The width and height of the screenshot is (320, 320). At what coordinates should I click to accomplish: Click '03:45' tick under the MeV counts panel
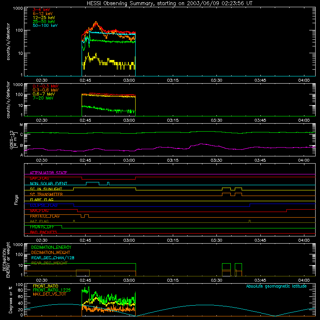coord(260,120)
